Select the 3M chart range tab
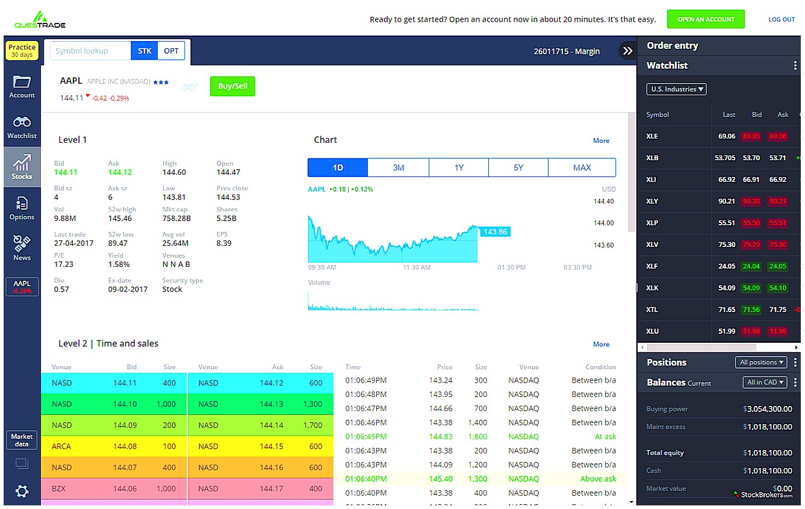 point(398,167)
